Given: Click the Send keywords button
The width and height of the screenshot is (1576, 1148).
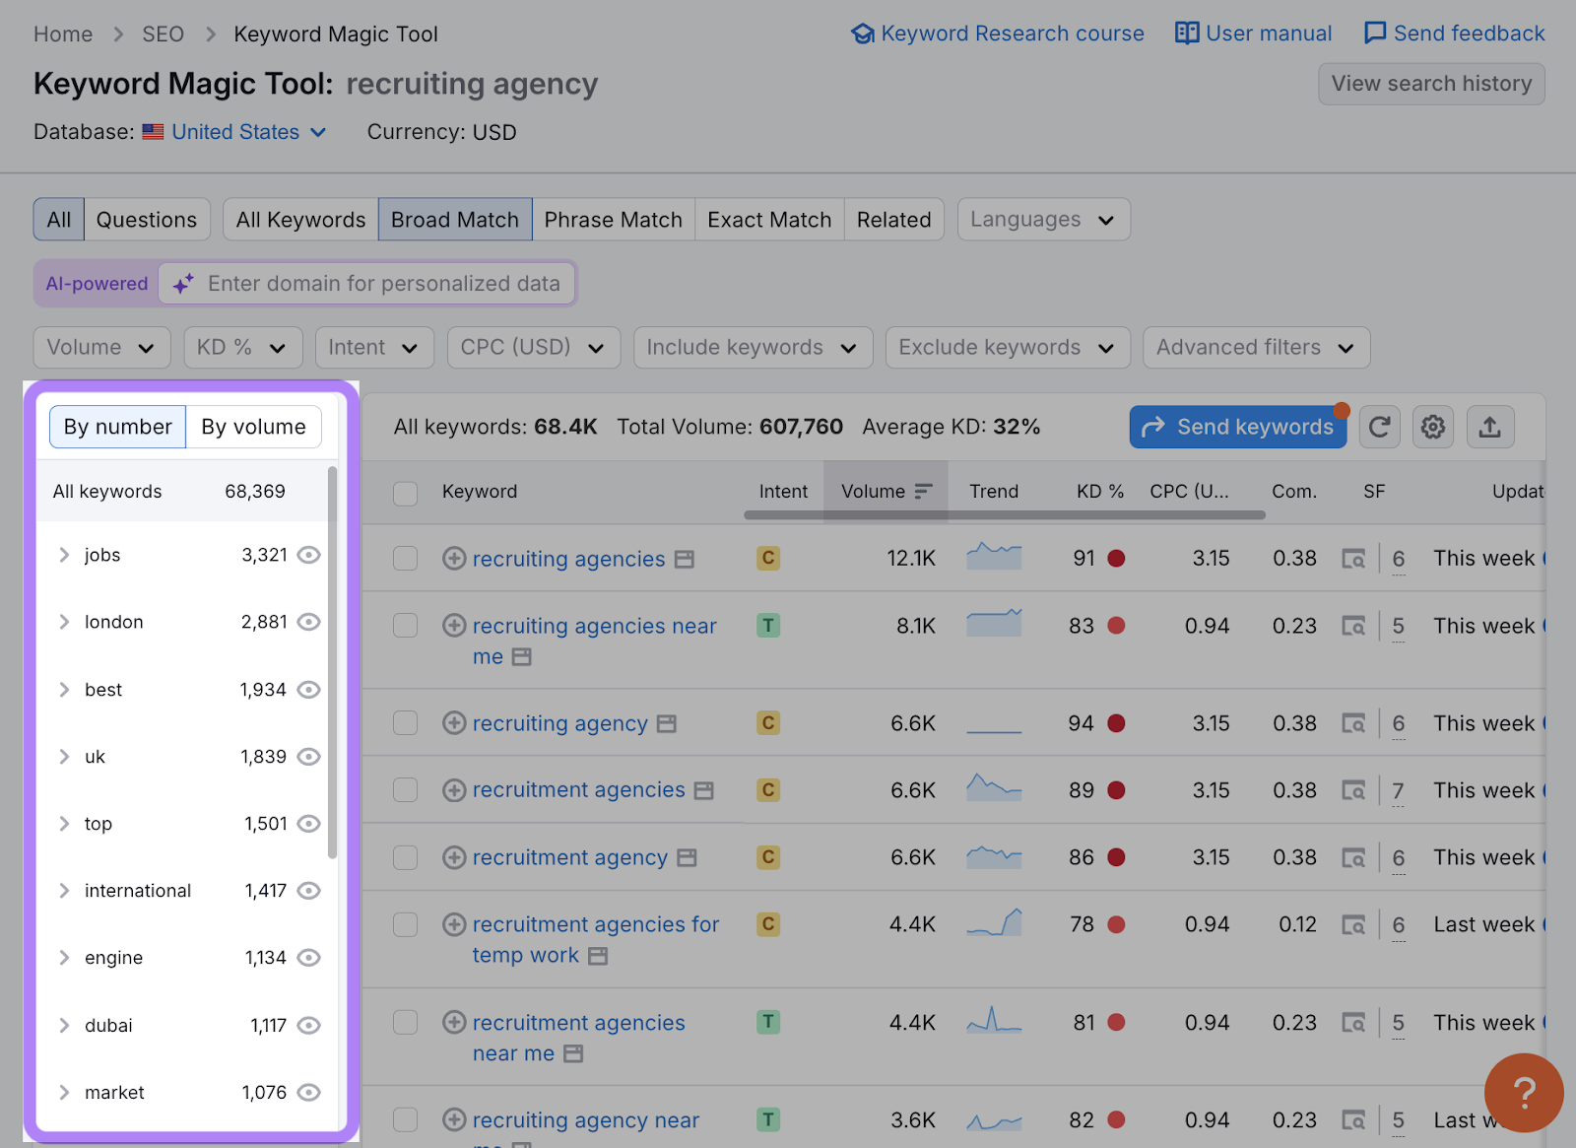Looking at the screenshot, I should [x=1237, y=427].
